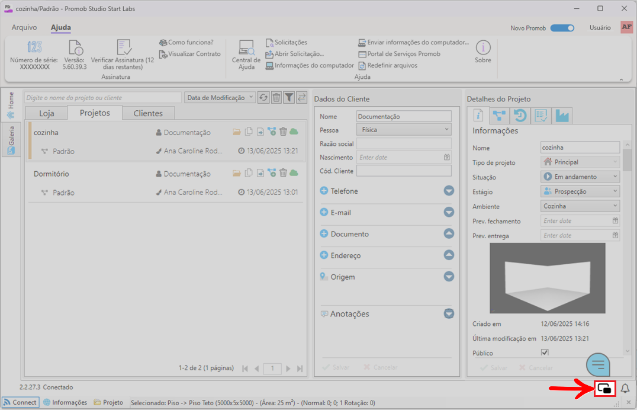Collapse the Documento section arrow
637x410 pixels.
point(449,234)
